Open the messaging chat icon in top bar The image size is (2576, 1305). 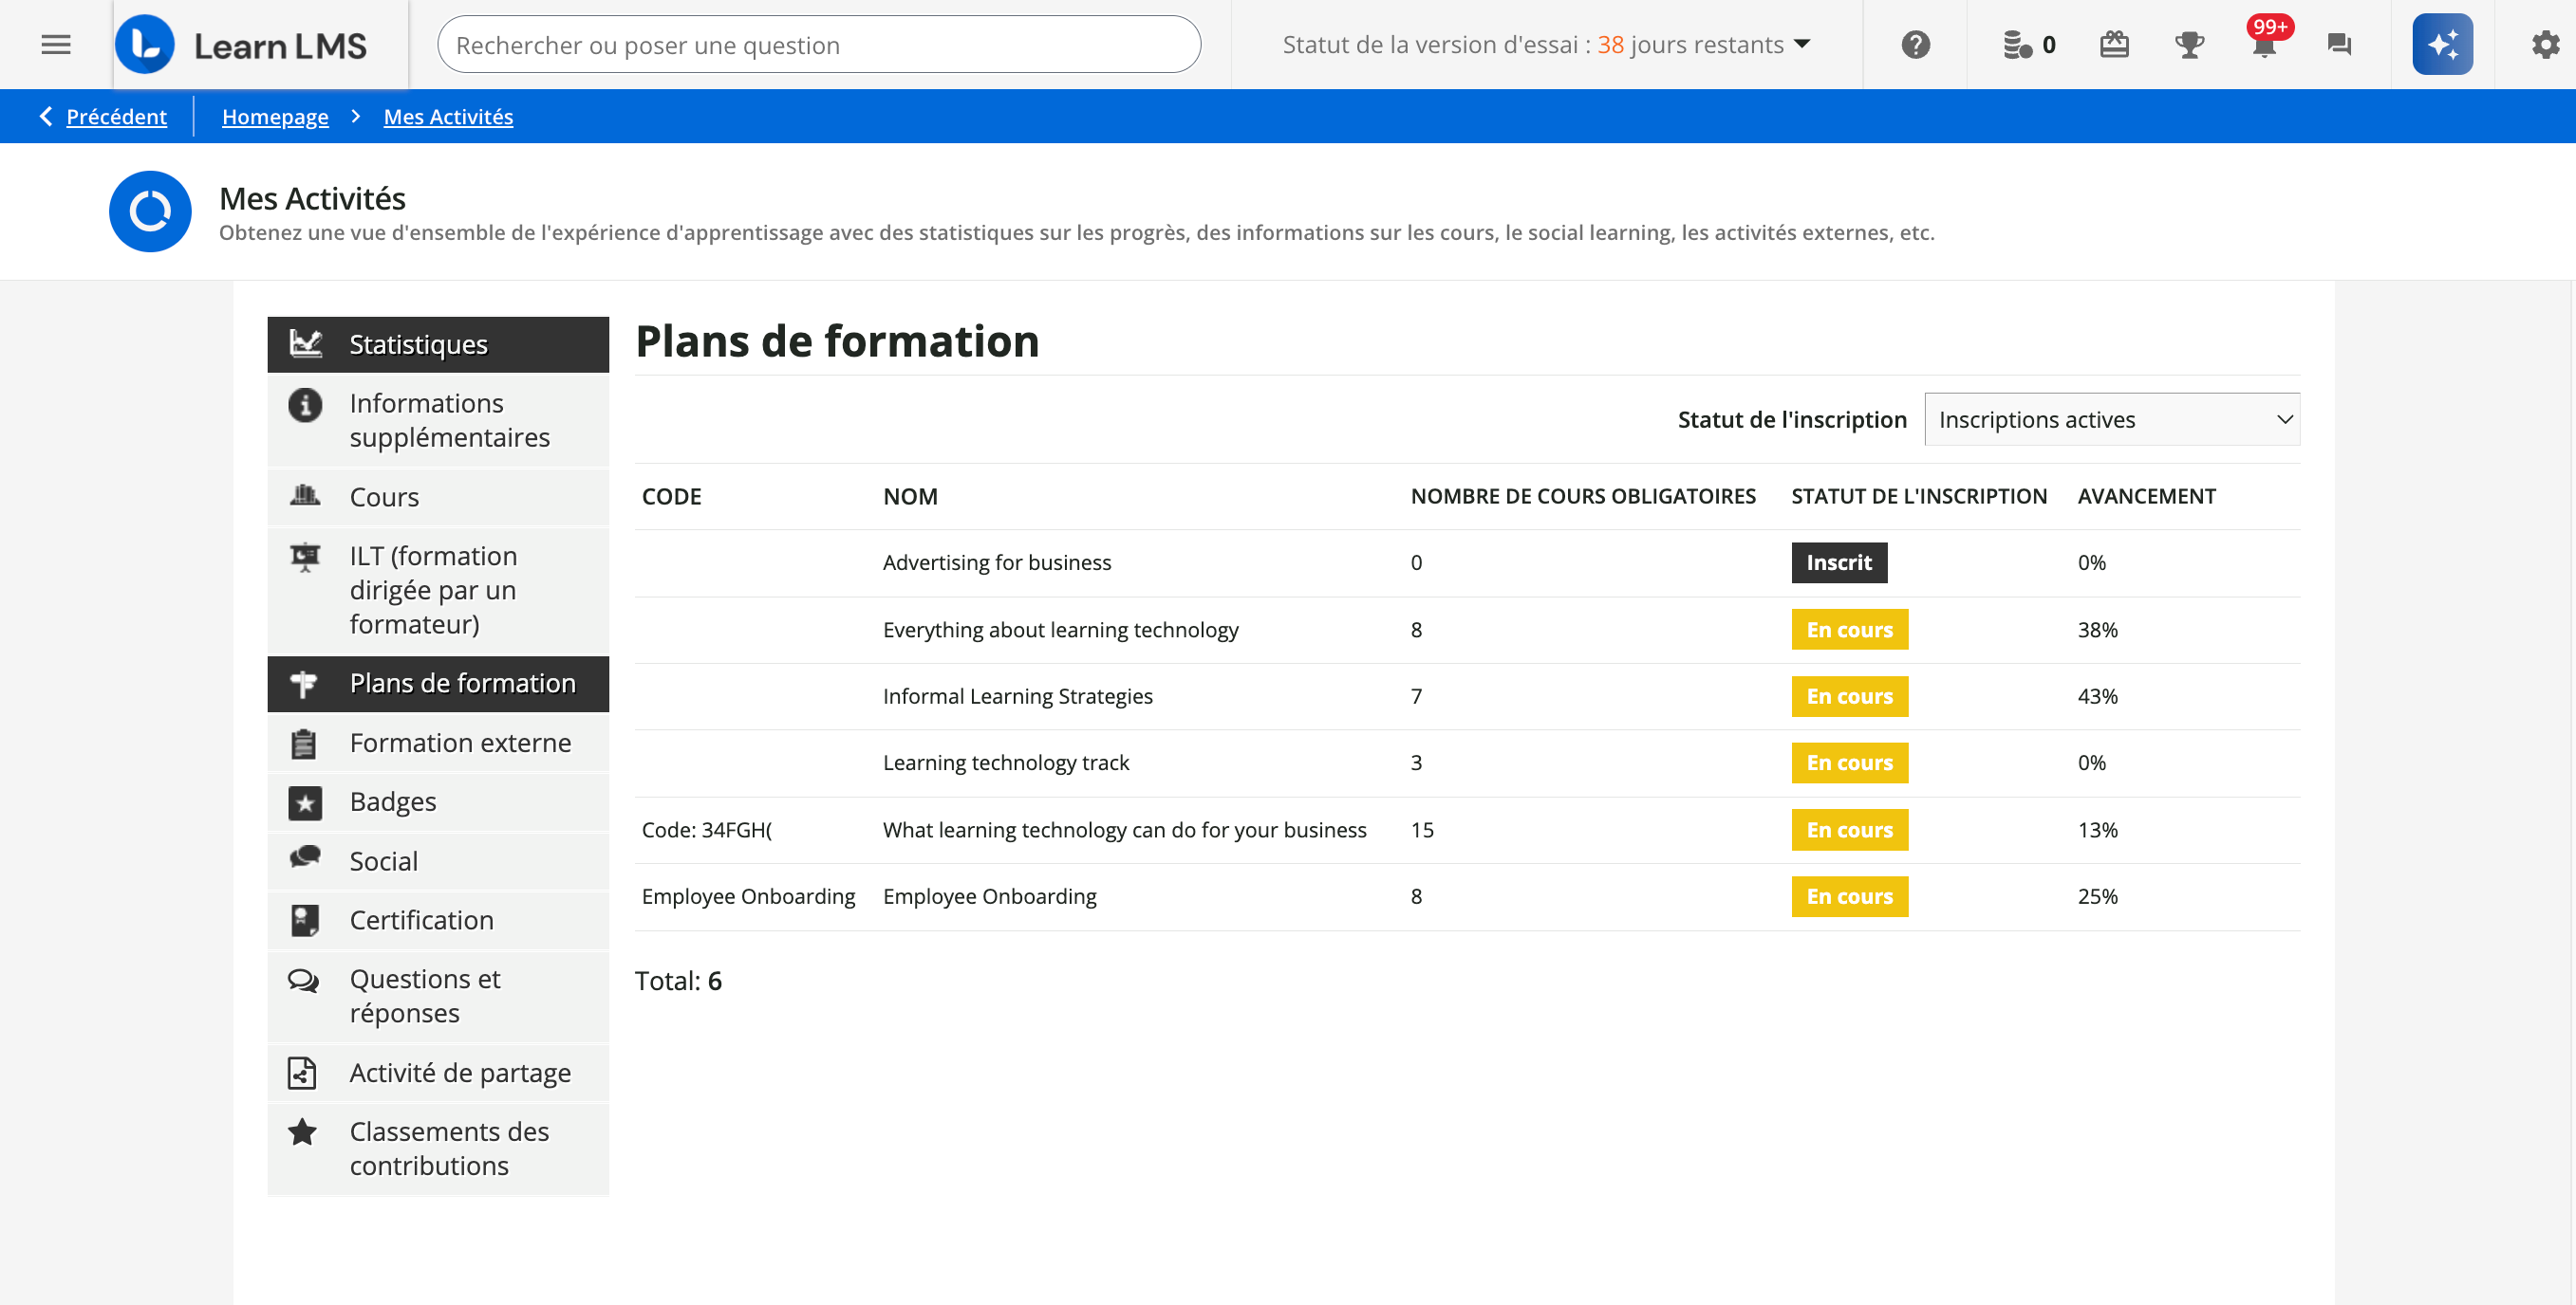click(x=2339, y=44)
